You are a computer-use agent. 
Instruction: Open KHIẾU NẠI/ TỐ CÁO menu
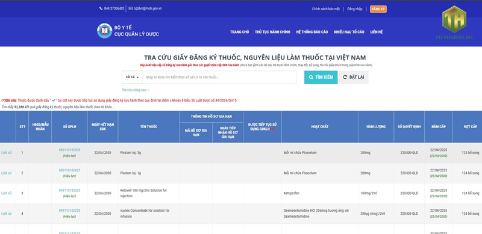[349, 32]
